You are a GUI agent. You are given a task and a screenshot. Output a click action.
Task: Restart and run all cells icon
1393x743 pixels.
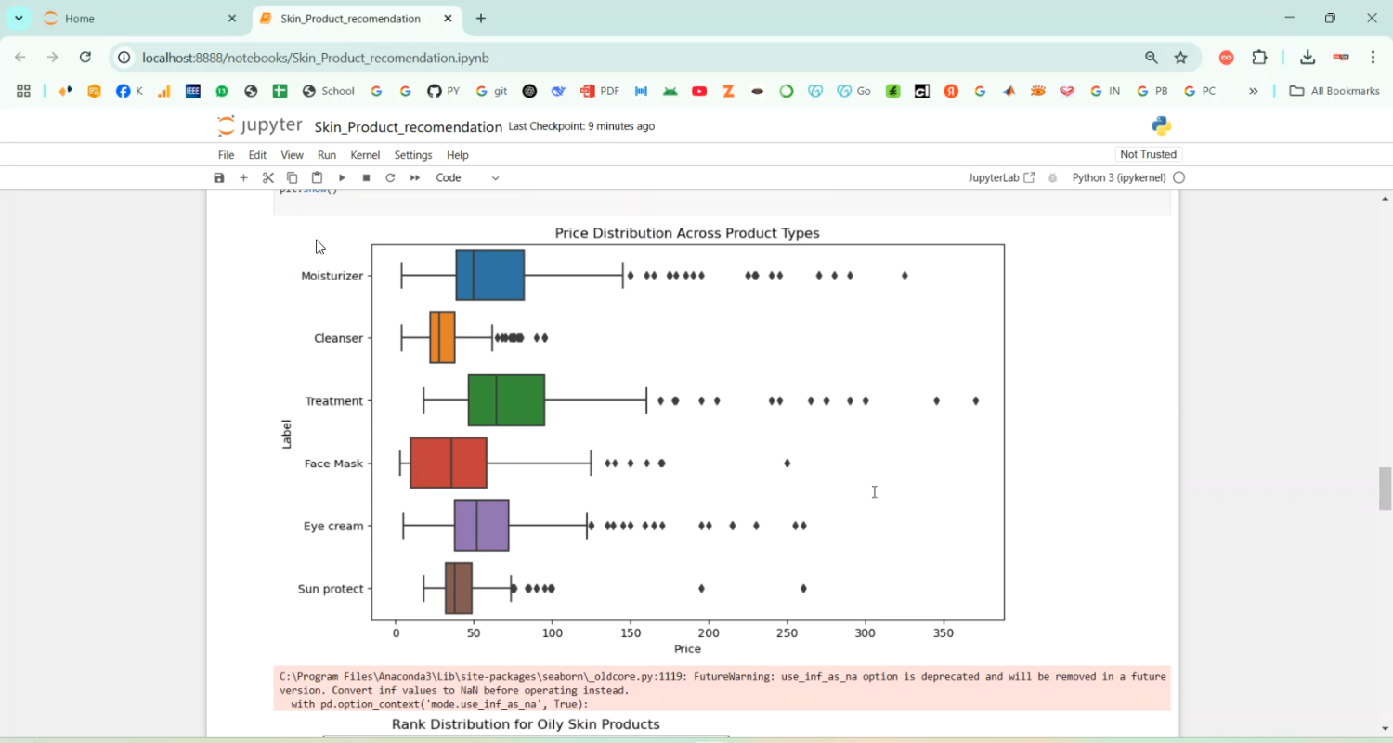pyautogui.click(x=414, y=177)
